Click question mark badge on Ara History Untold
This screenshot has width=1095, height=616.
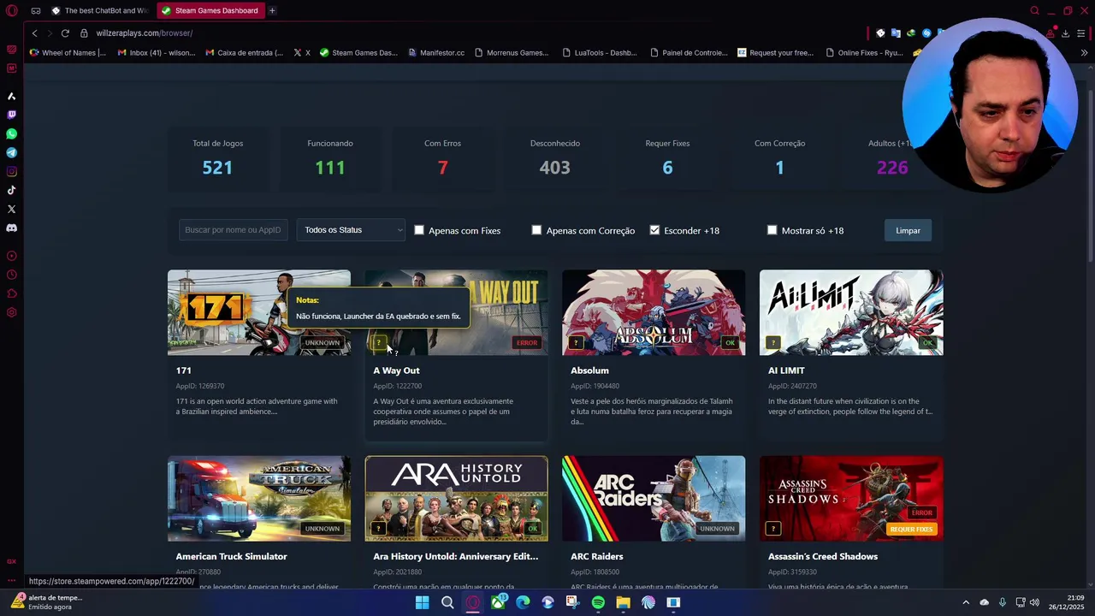(x=378, y=529)
